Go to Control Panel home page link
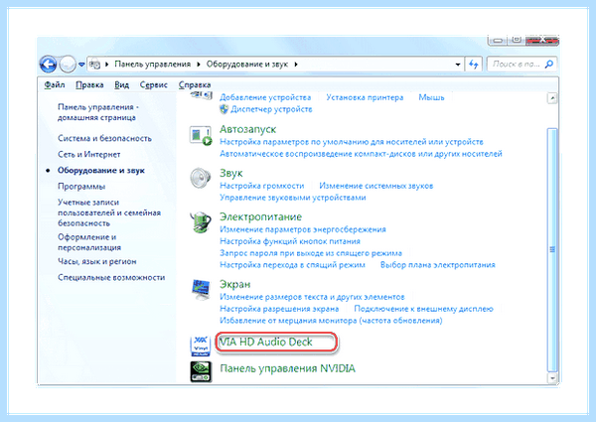The width and height of the screenshot is (596, 422). coord(98,112)
